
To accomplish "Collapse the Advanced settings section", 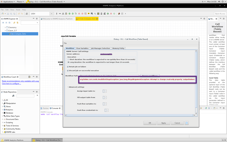I will click(x=68, y=87).
